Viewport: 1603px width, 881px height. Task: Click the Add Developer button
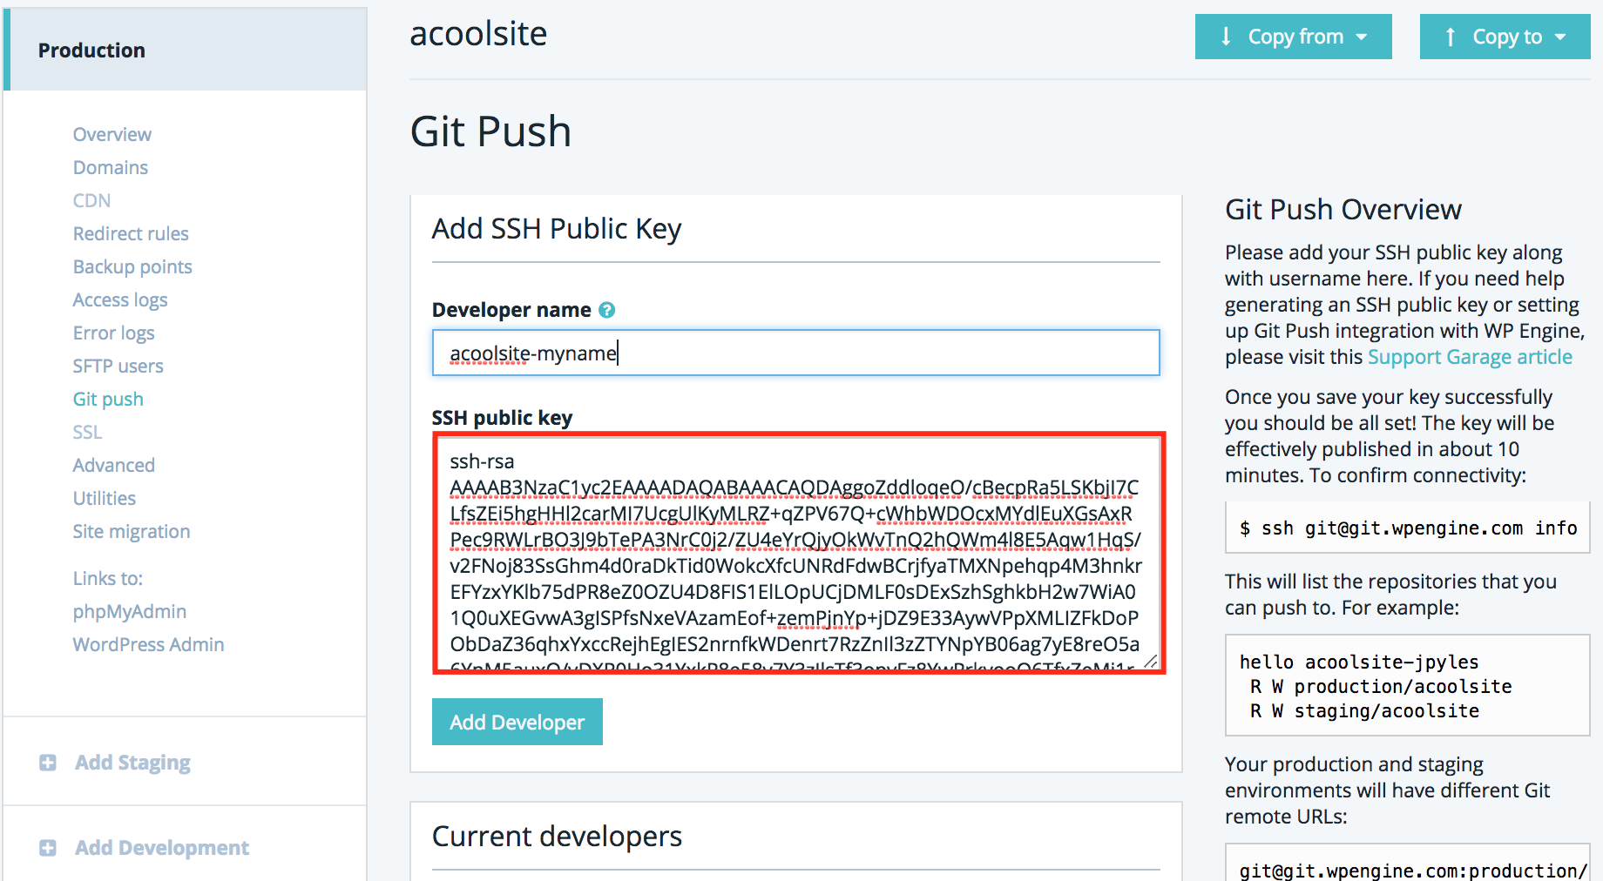click(x=517, y=721)
